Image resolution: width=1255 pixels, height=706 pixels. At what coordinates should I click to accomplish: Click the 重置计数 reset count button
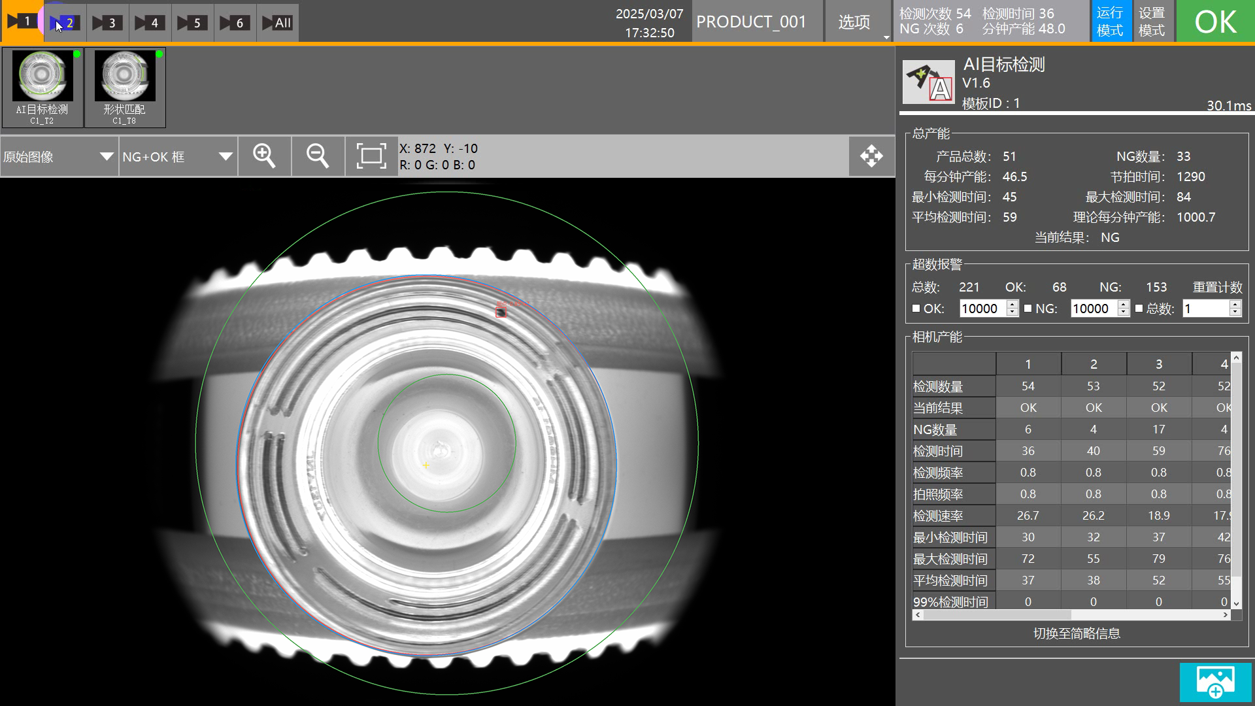1217,287
